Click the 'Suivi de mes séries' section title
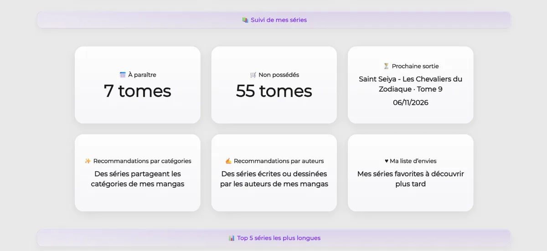This screenshot has height=251, width=547. click(x=279, y=20)
